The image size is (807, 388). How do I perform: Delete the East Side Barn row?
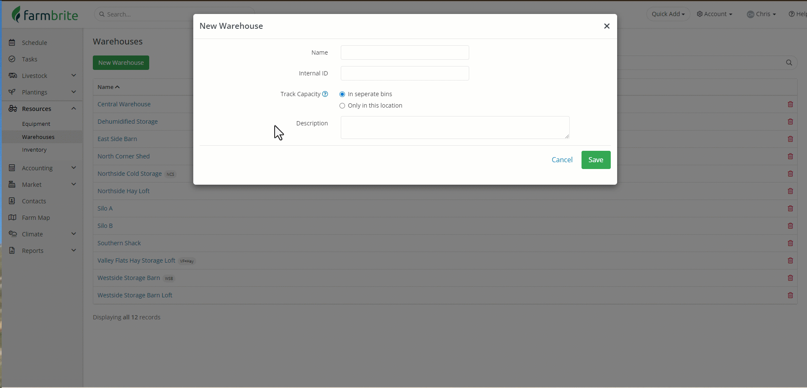point(790,139)
